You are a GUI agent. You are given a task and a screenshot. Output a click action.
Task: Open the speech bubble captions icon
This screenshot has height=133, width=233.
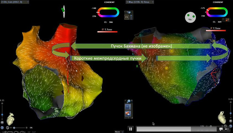[221, 129]
